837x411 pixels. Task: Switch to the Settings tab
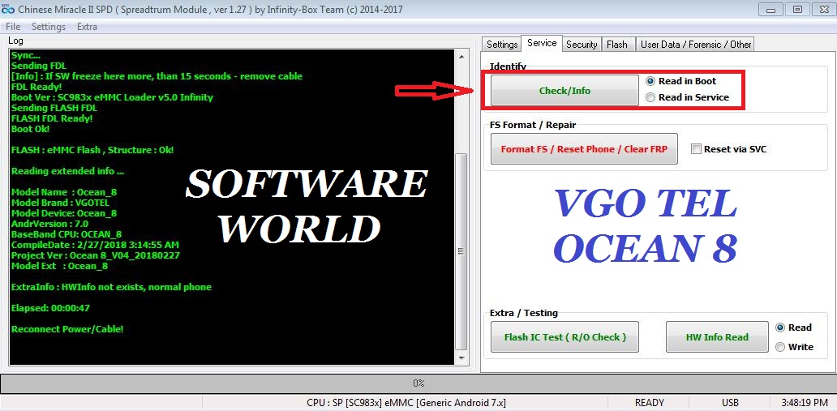[x=502, y=45]
